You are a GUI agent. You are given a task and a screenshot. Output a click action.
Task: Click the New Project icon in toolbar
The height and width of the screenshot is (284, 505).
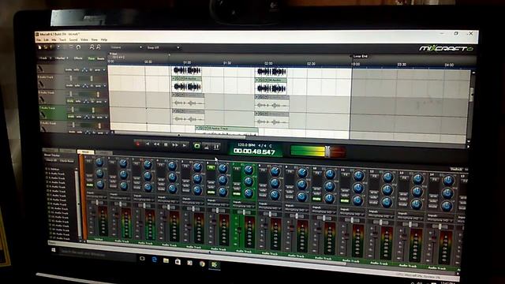[x=40, y=47]
